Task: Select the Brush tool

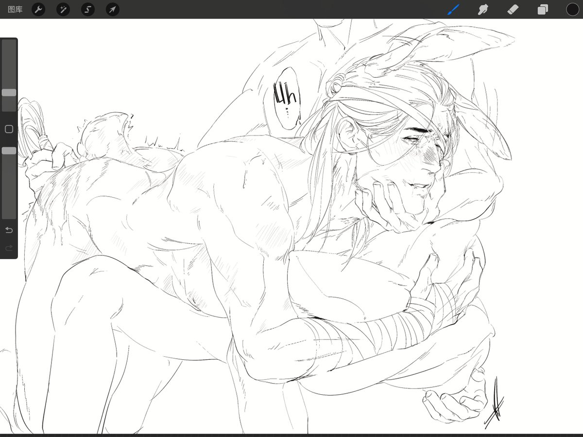Action: tap(453, 9)
